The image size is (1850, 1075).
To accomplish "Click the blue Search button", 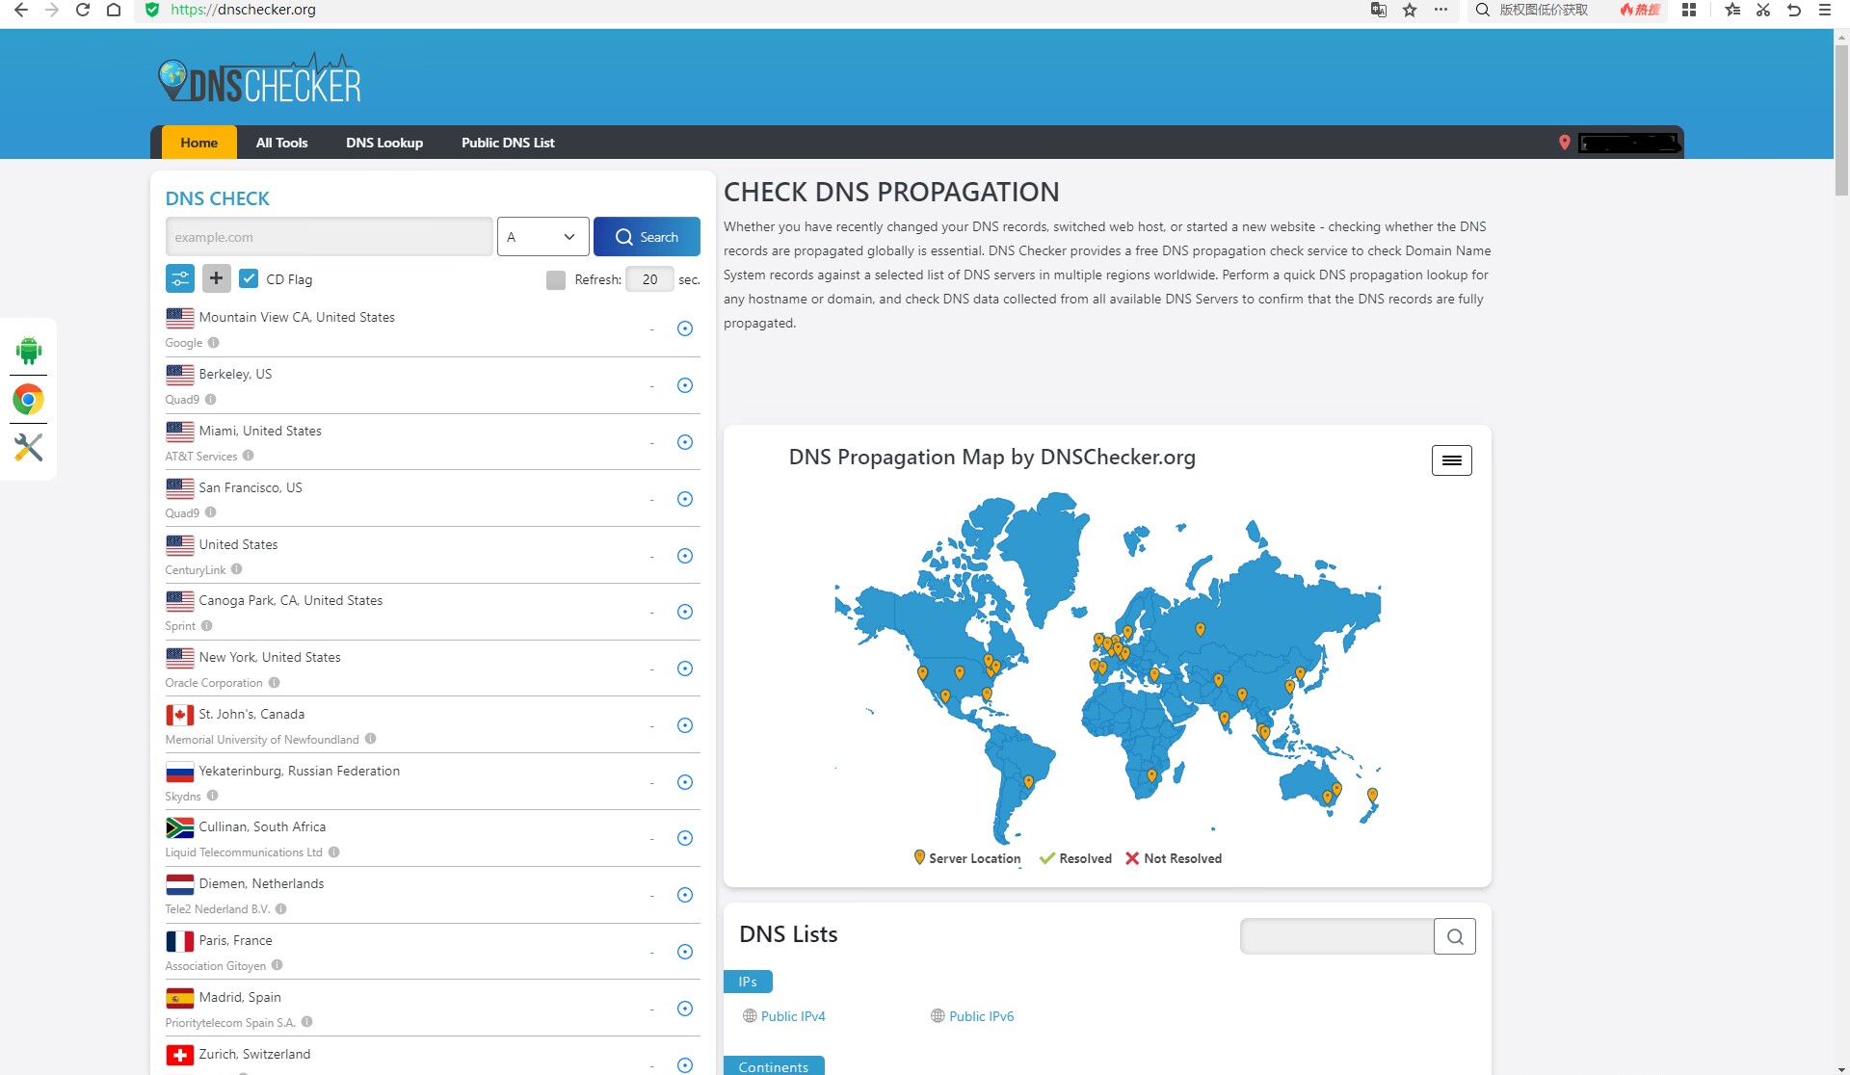I will point(647,237).
